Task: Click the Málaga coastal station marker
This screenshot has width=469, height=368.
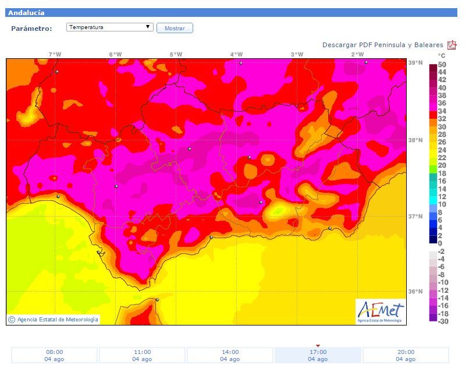Action: tap(211, 237)
